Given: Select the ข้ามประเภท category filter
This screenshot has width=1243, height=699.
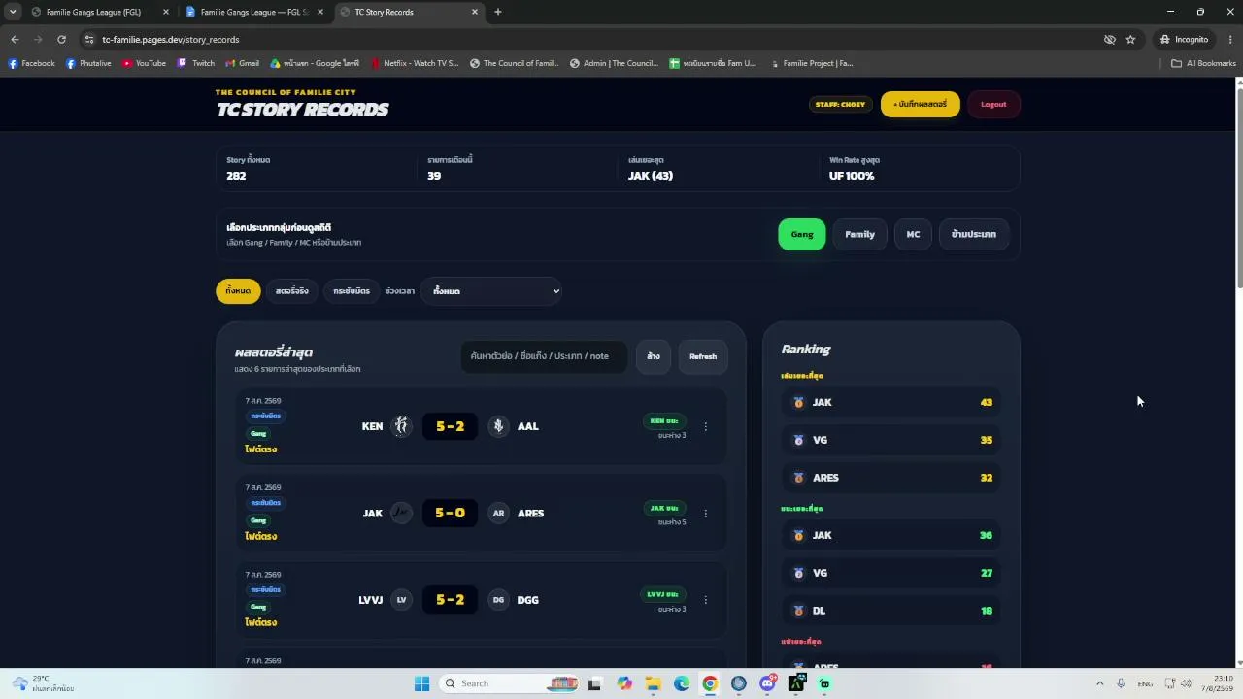Looking at the screenshot, I should click(x=974, y=234).
